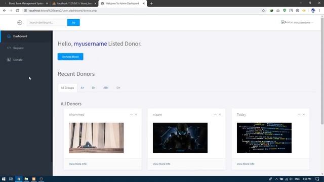Viewport: 324px width, 182px height.
Task: Open Task View on the taskbar
Action: tap(11, 179)
